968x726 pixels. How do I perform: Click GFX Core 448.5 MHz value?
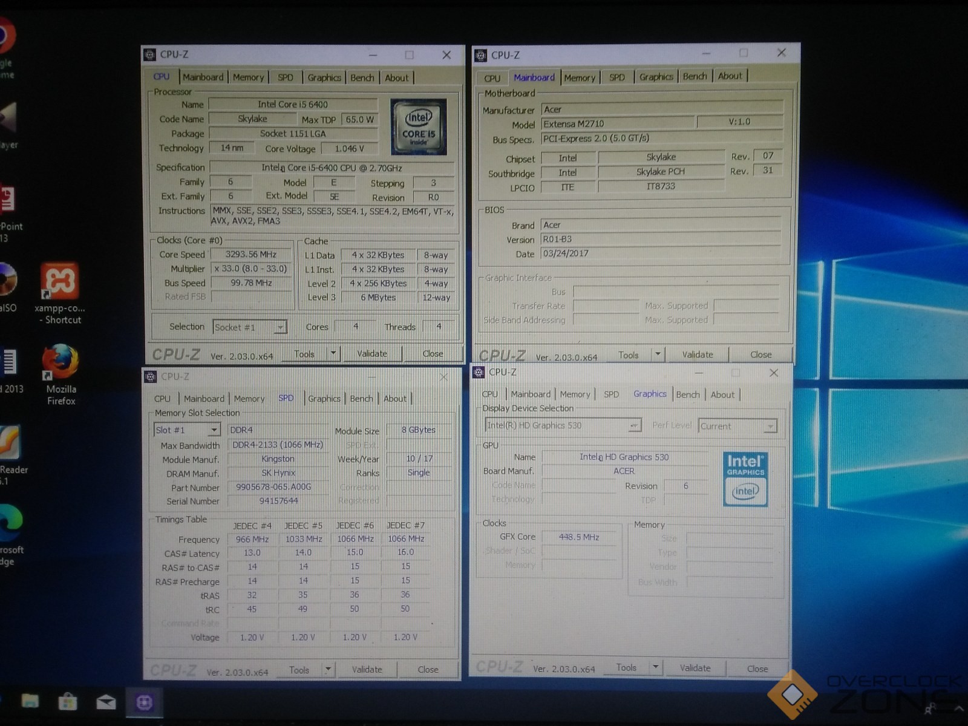click(x=579, y=537)
